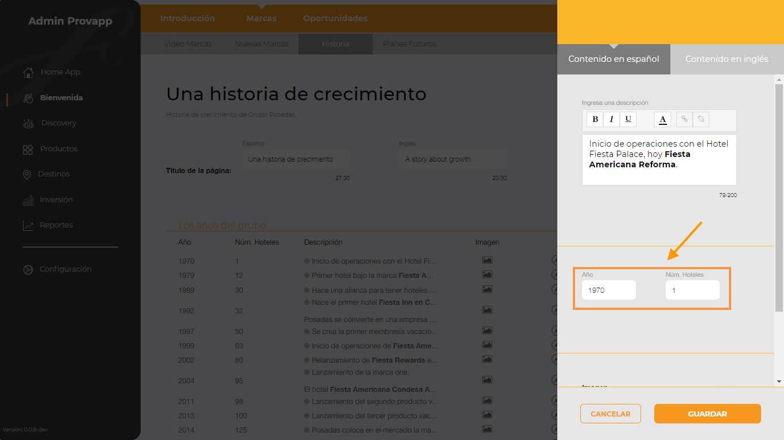
Task: Click the CANCELAR button
Action: point(611,414)
